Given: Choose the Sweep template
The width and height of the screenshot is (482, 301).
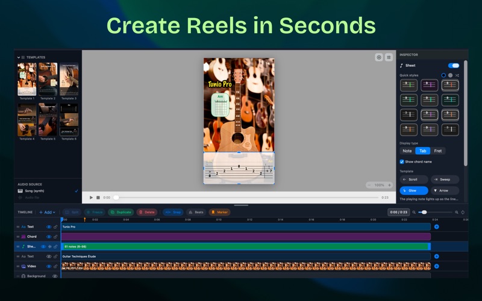Looking at the screenshot, I should 445,179.
